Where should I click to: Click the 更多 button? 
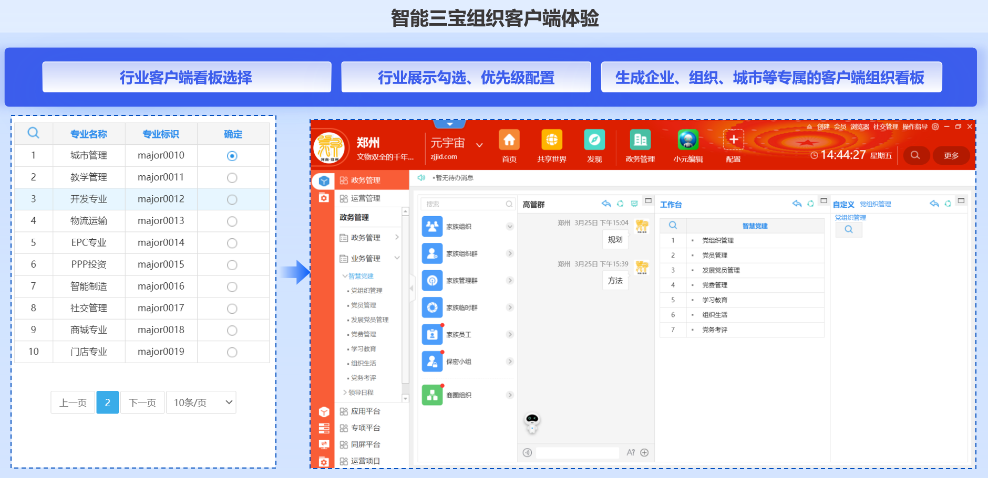click(951, 155)
